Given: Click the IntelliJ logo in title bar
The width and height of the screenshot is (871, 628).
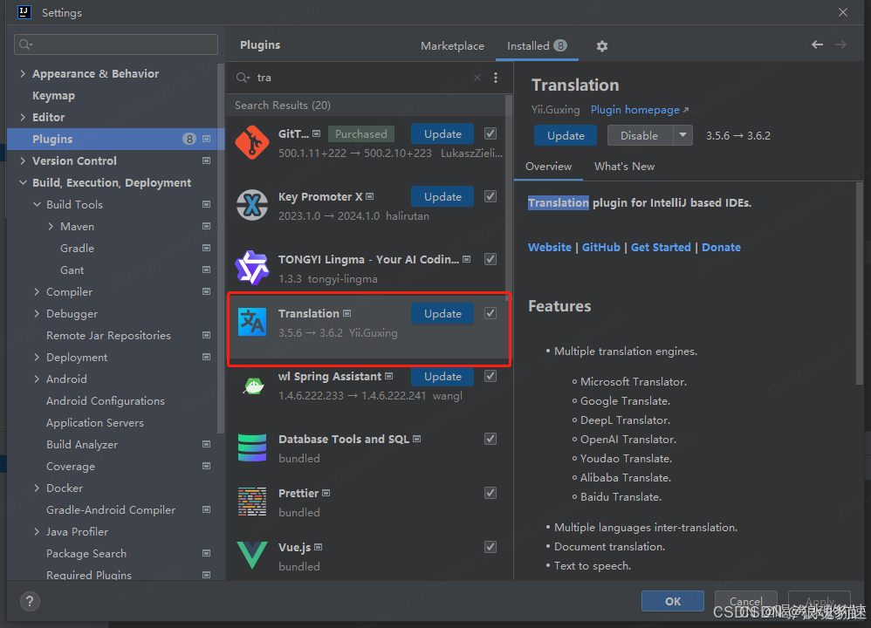Looking at the screenshot, I should pyautogui.click(x=24, y=12).
